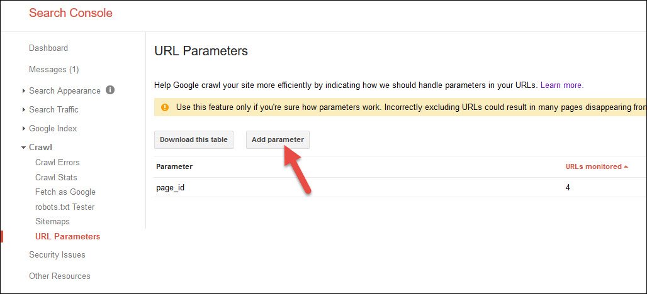647x294 pixels.
Task: Select URL Parameters sidebar item
Action: click(67, 237)
